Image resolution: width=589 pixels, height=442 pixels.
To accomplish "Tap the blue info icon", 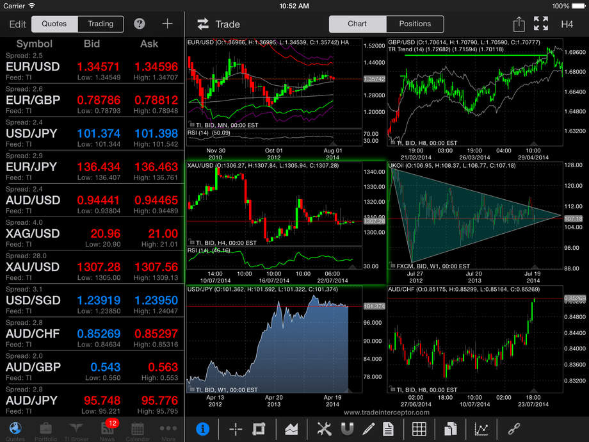I will point(202,429).
